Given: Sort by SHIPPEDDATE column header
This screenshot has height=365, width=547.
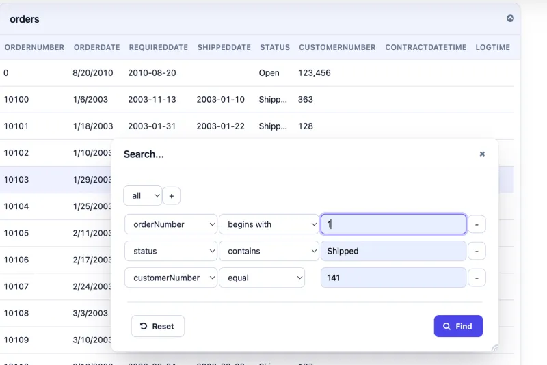Looking at the screenshot, I should tap(224, 47).
